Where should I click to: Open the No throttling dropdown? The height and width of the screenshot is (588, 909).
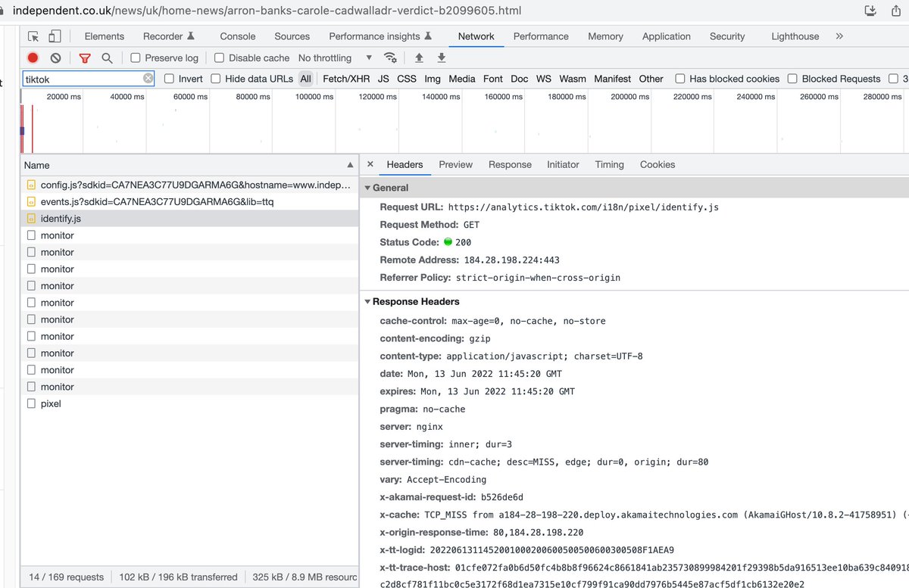click(335, 58)
